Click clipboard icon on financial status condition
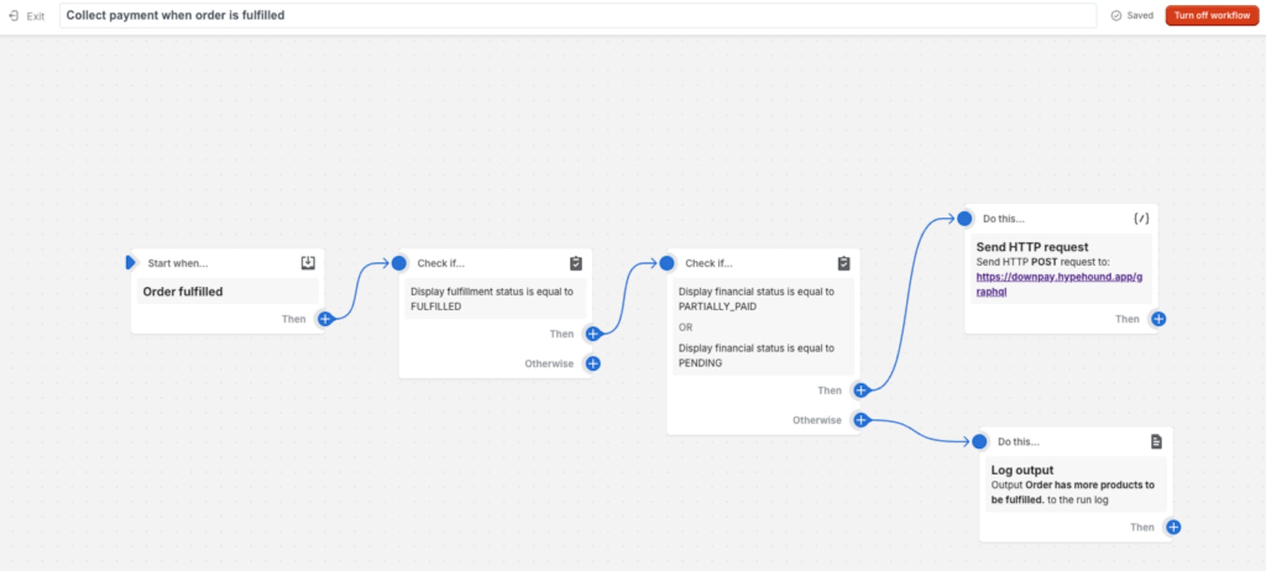Image resolution: width=1266 pixels, height=571 pixels. coord(843,263)
